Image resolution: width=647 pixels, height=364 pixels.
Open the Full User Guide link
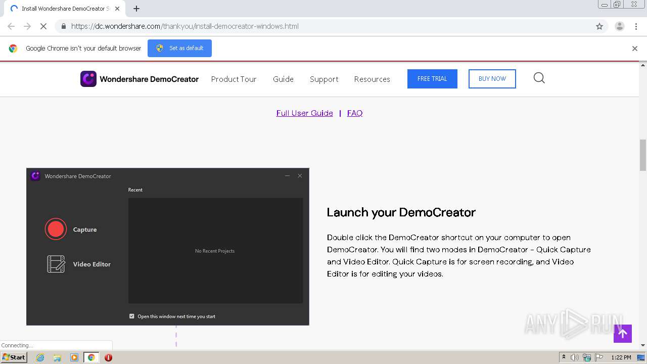pyautogui.click(x=305, y=113)
